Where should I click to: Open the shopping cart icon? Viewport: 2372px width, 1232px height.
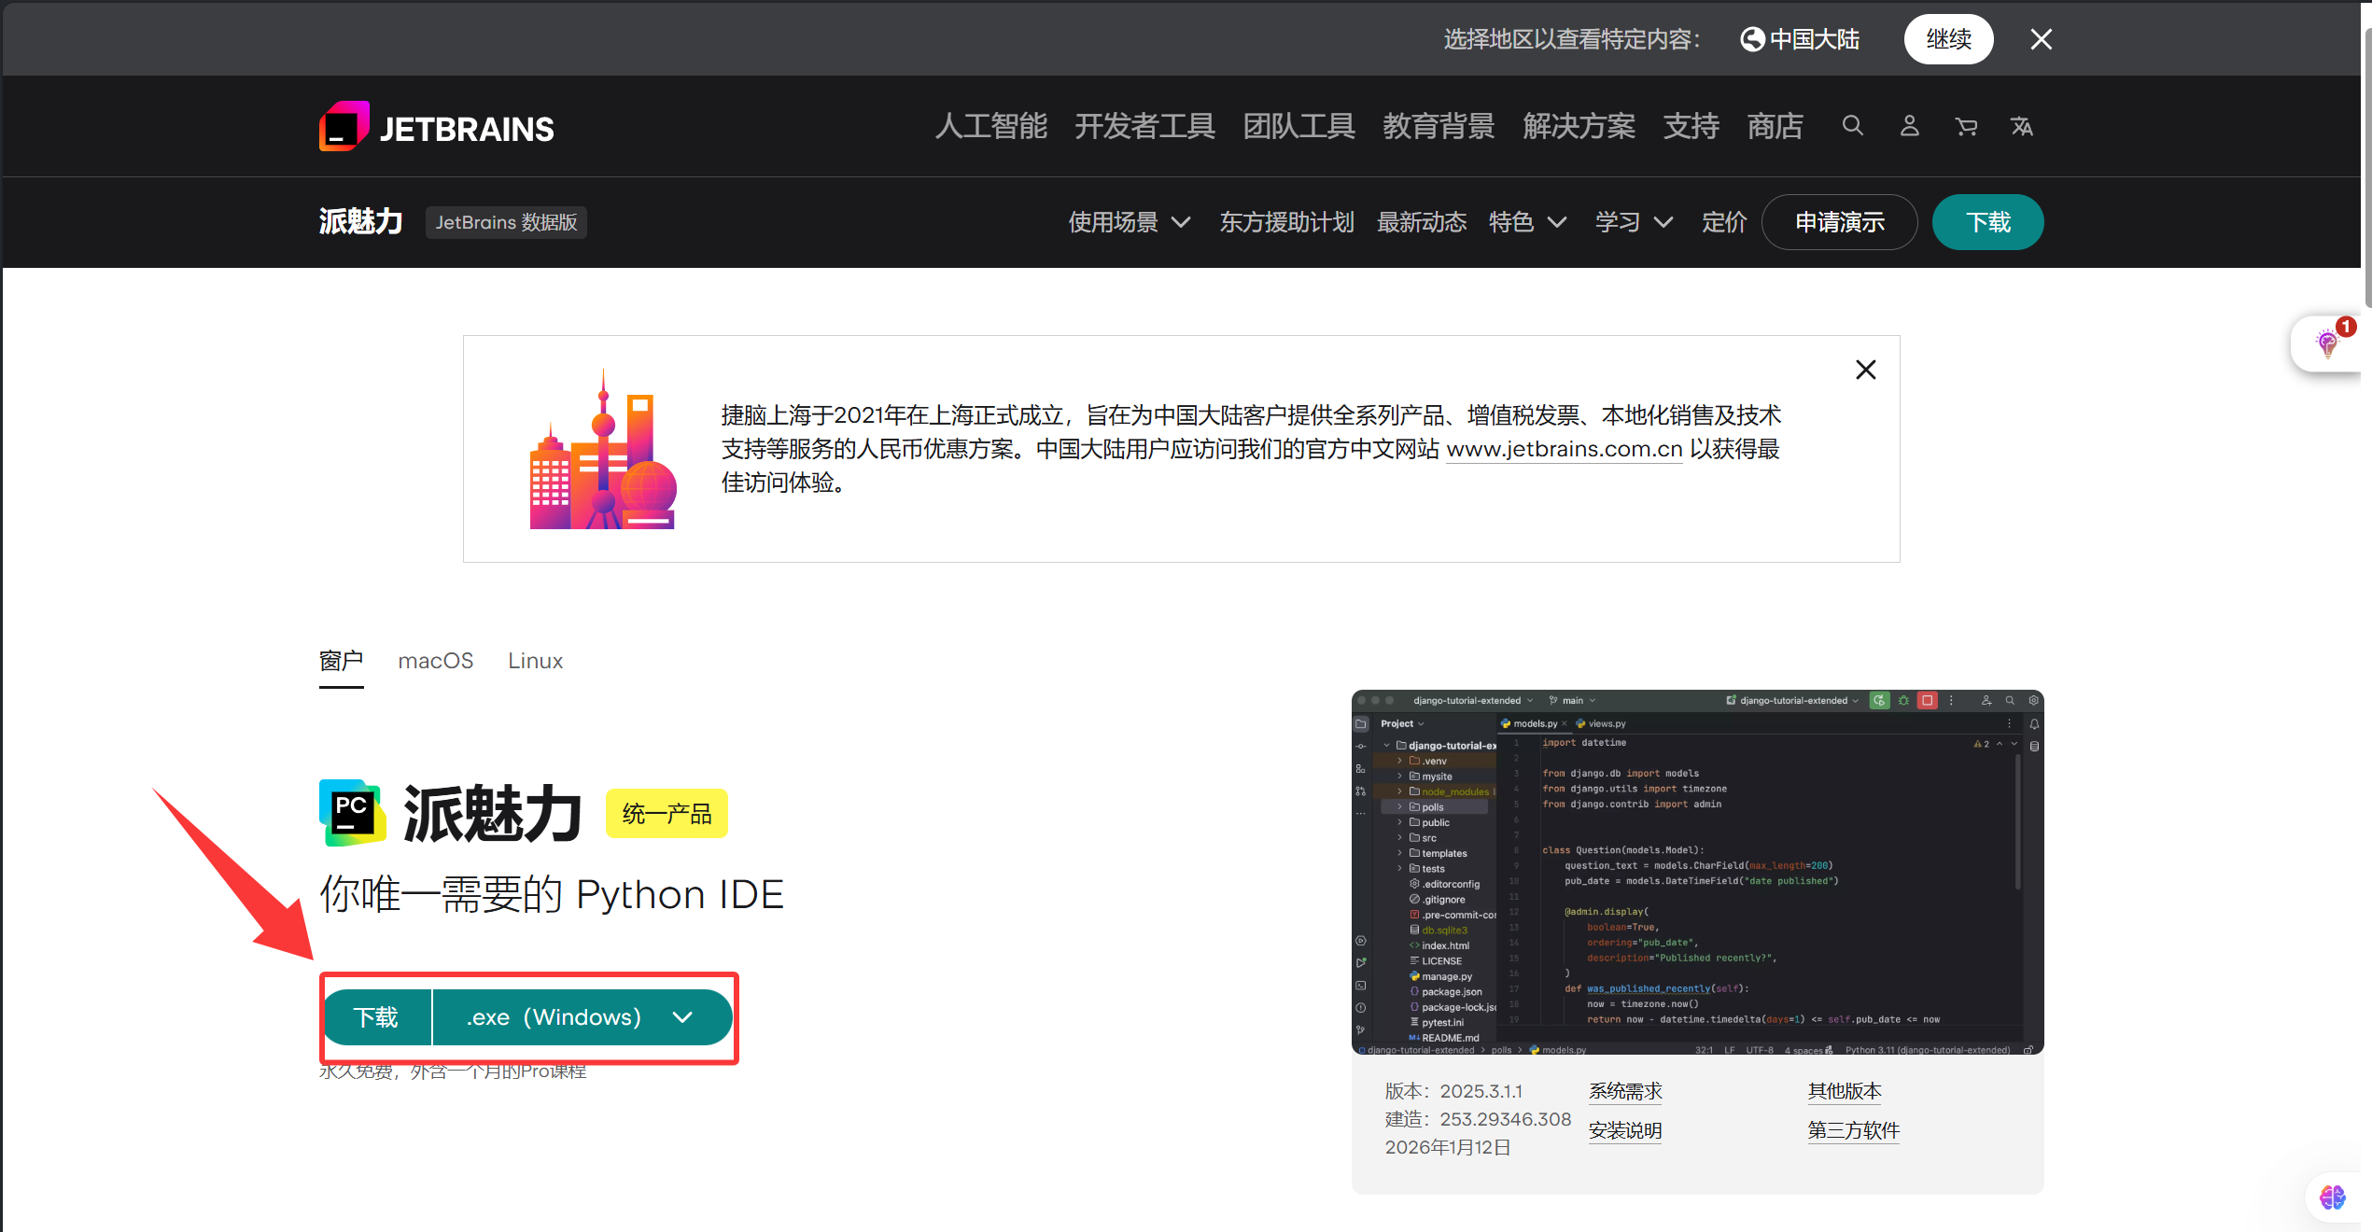(x=1966, y=126)
